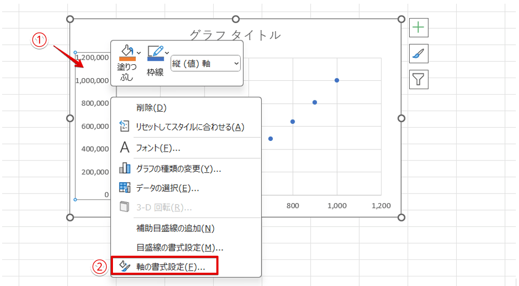
Task: Click the 塗りつぶし fill bucket icon
Action: [x=127, y=53]
